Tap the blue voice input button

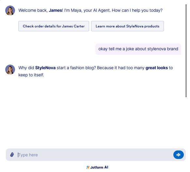[178, 155]
